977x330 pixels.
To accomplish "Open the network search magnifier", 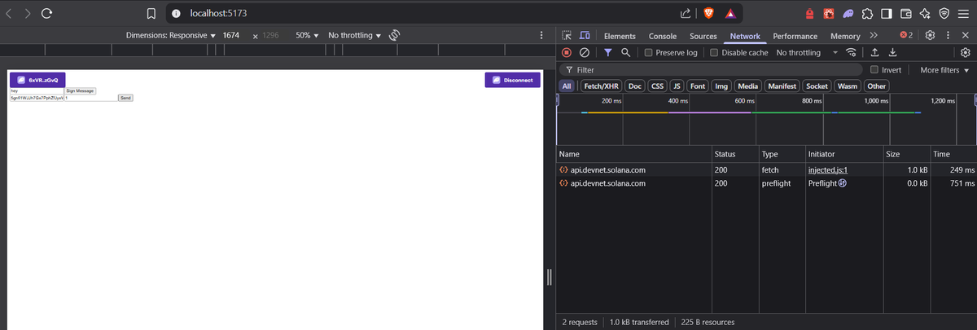I will pyautogui.click(x=624, y=52).
